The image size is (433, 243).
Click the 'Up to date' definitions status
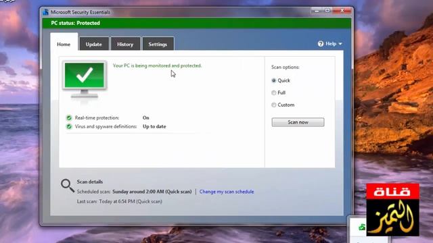pos(154,126)
